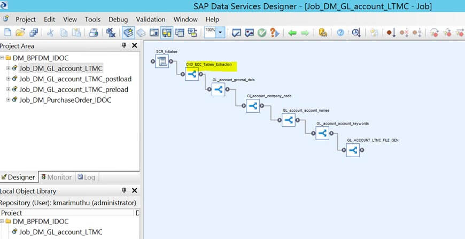Click the Print toolbar icon
This screenshot has width=465, height=239.
[93, 33]
